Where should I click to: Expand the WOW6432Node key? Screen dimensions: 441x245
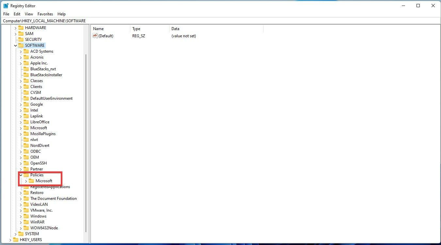click(x=21, y=228)
